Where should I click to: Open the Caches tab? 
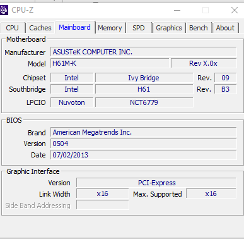pyautogui.click(x=40, y=28)
